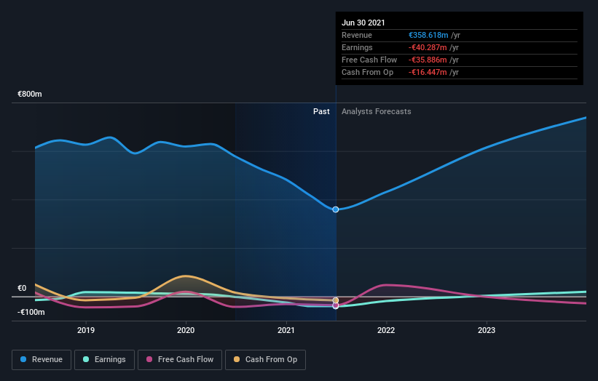Click the -€100m y-axis label
The image size is (598, 381).
point(31,312)
